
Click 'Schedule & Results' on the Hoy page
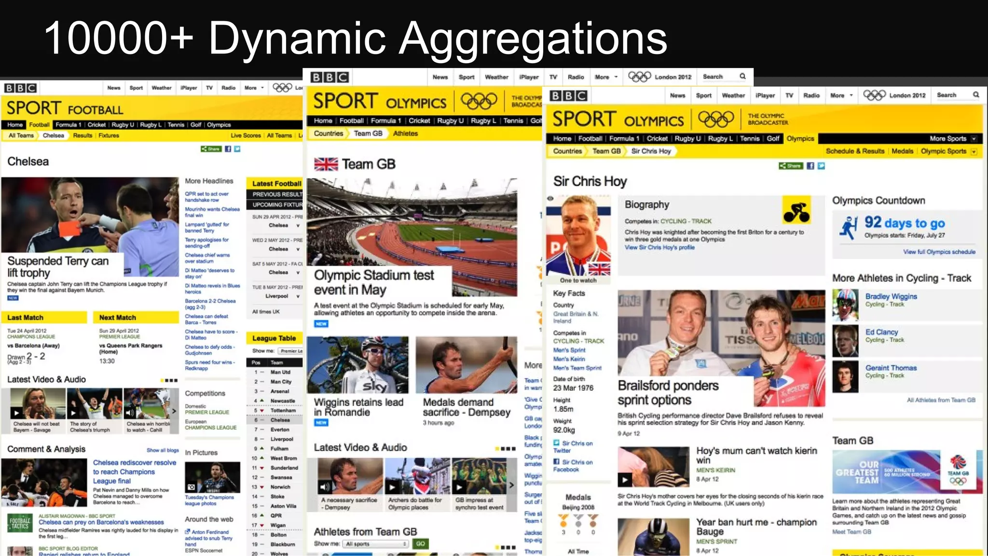pos(855,151)
